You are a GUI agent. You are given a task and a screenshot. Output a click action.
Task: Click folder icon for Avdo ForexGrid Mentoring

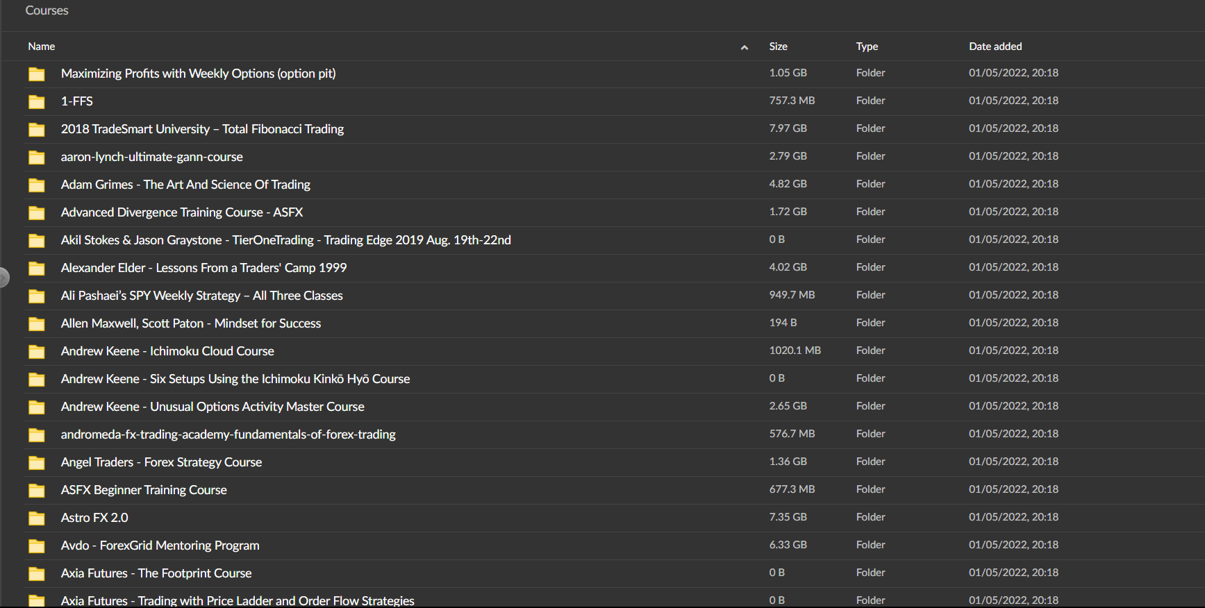[37, 546]
